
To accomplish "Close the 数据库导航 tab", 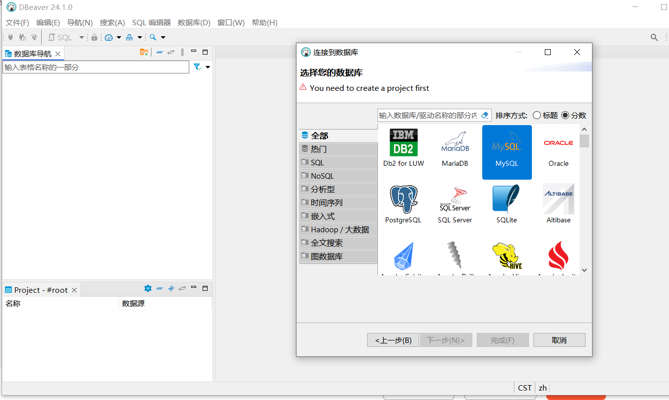I will click(x=58, y=54).
